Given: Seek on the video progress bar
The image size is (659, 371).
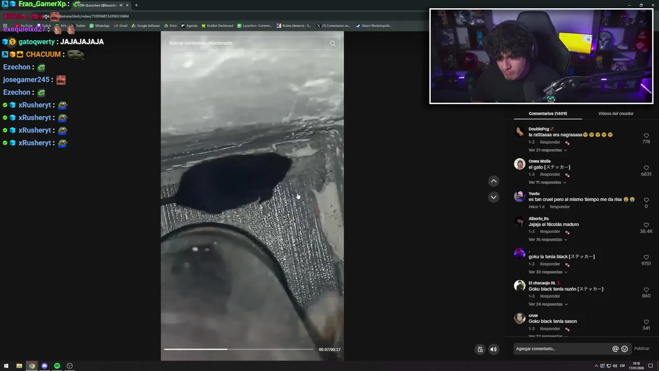Looking at the screenshot, I should tap(239, 349).
